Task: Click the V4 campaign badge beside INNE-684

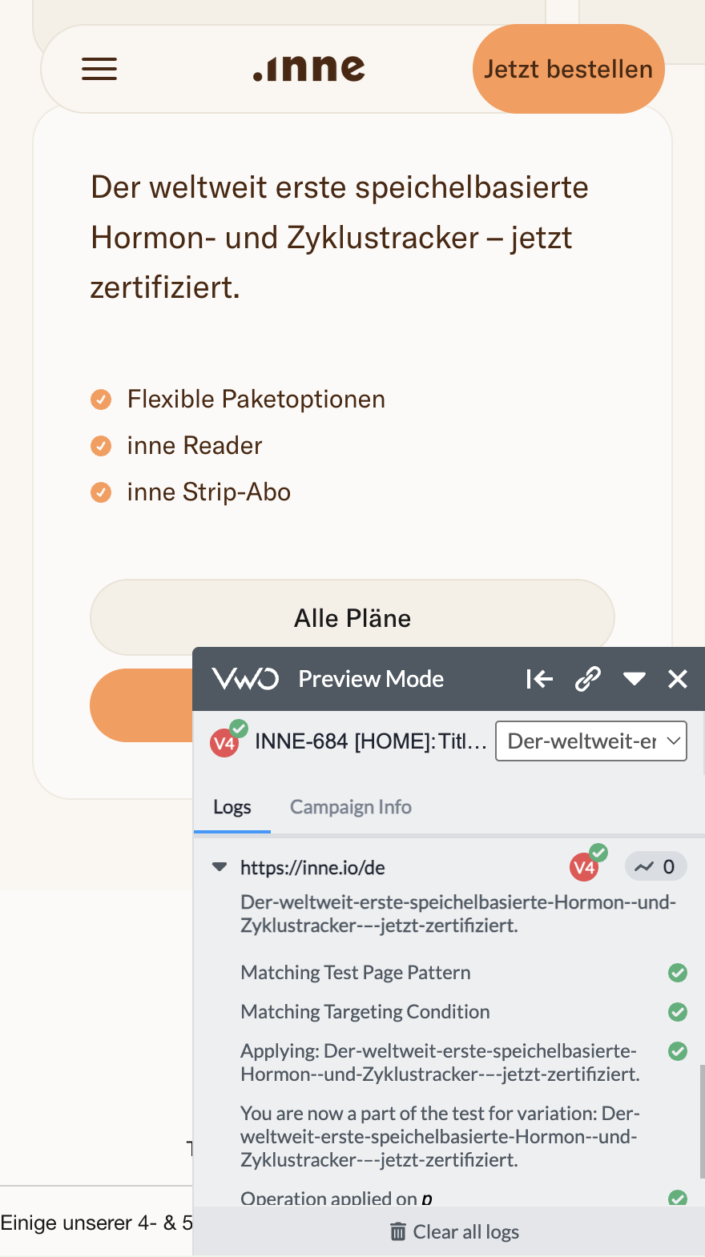Action: click(x=225, y=742)
